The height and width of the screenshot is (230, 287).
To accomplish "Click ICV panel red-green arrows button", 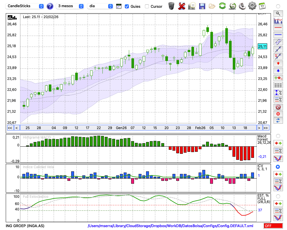I will [278, 174].
